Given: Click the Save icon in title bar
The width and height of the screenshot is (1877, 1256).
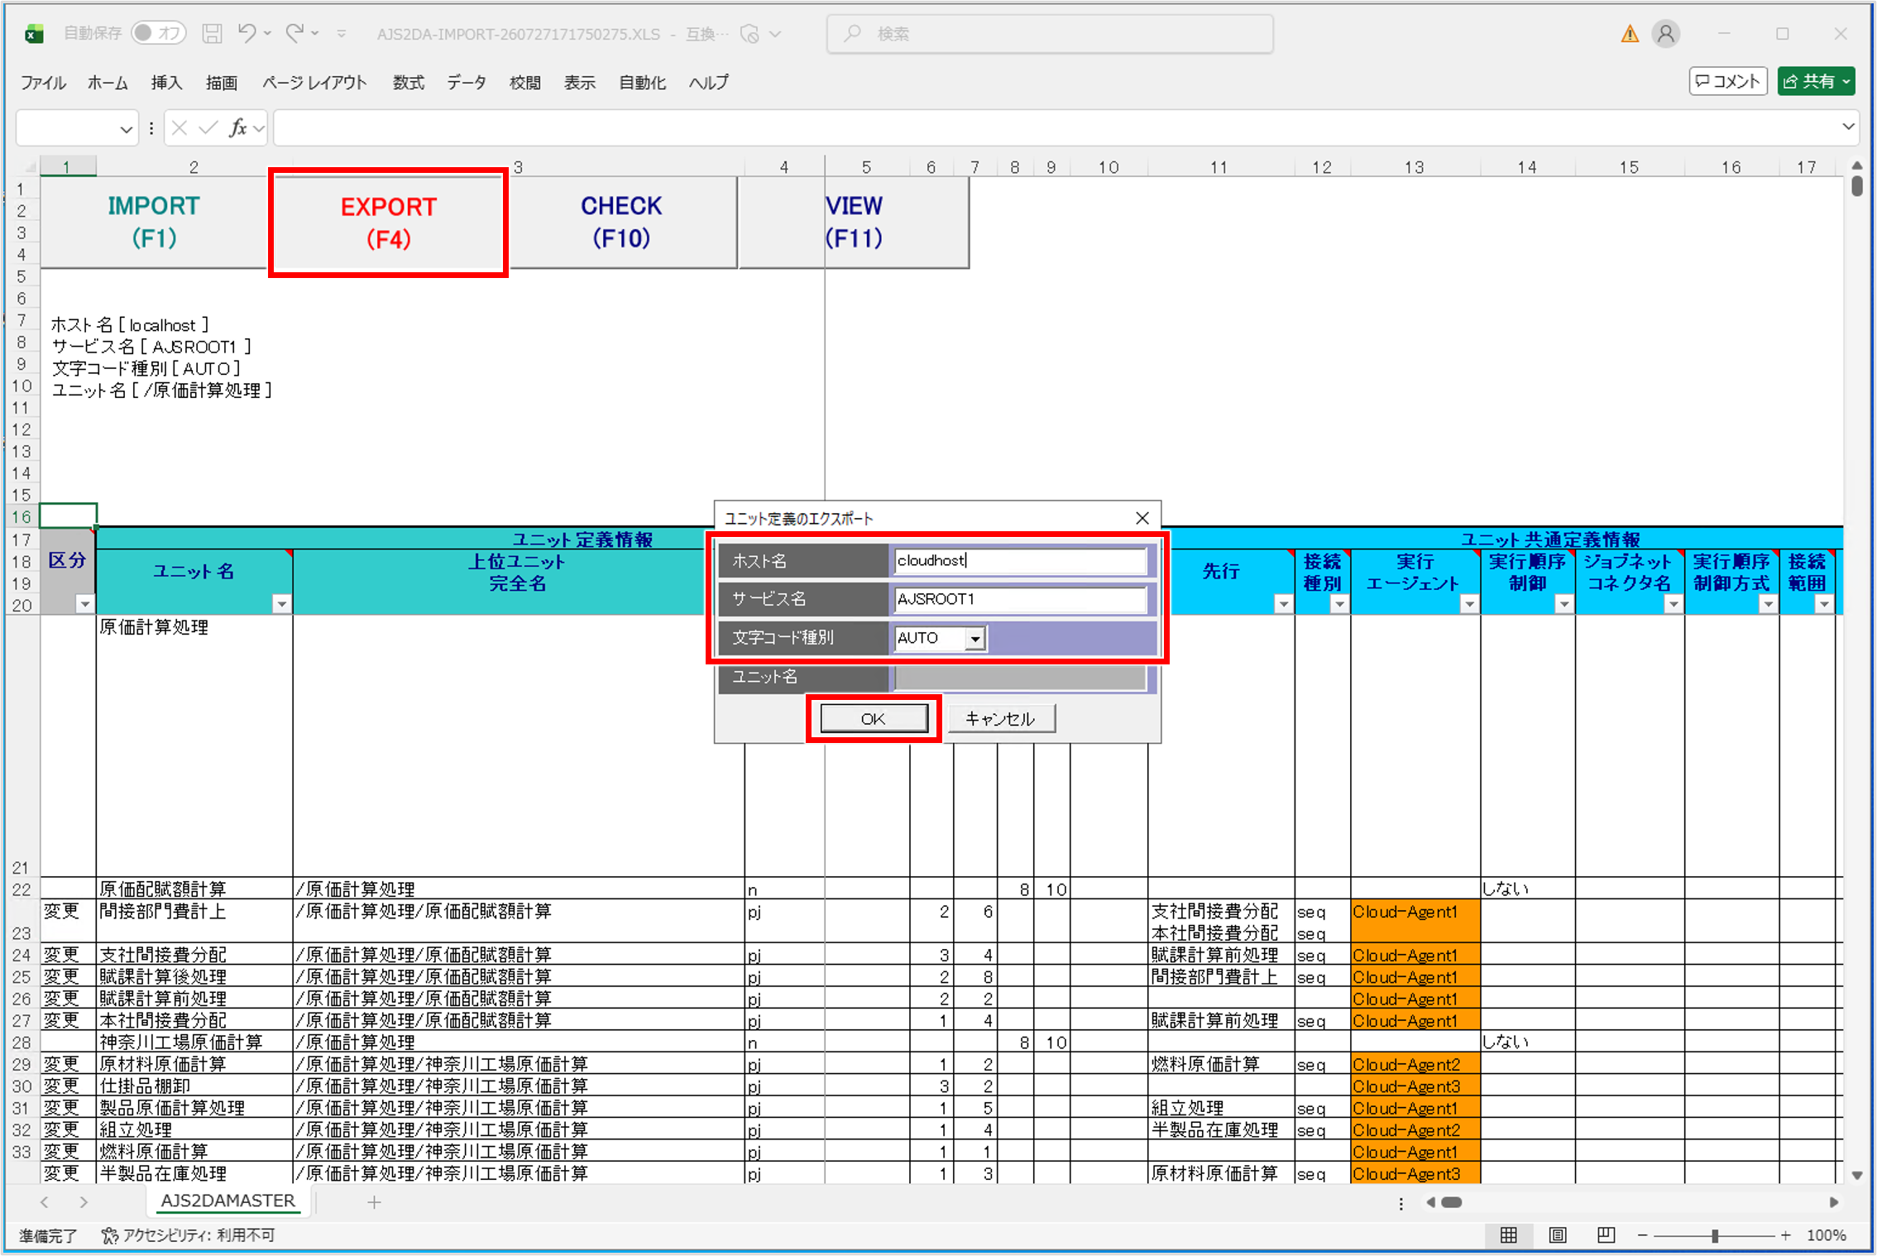Looking at the screenshot, I should coord(212,33).
